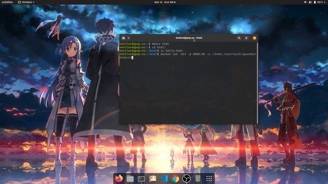Open a new terminal tab with the header icon

(x=124, y=38)
